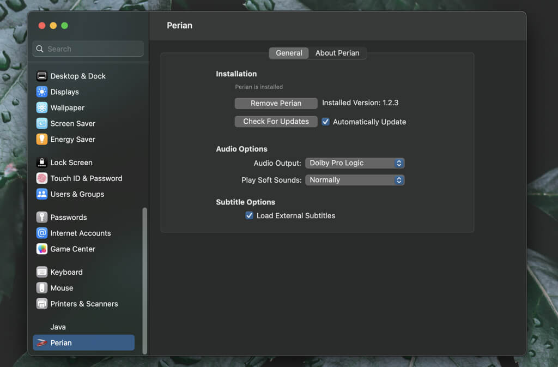Minimize window with yellow button
Viewport: 558px width, 367px height.
point(53,26)
